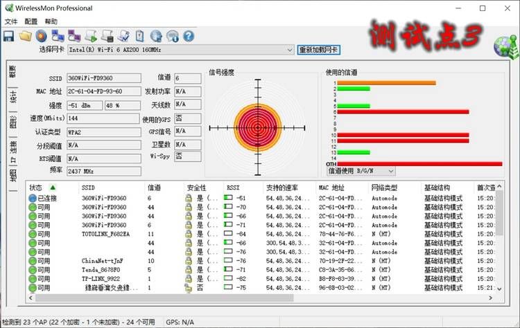Viewport: 520px width, 328px height.
Task: Click the down arrow of list vertical scrollbar
Action: point(499,289)
